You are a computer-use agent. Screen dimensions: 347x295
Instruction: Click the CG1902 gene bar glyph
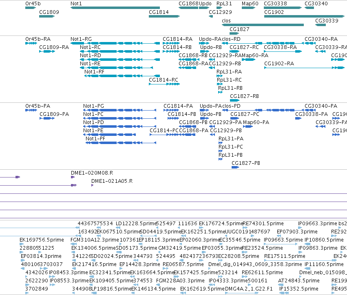pyautogui.click(x=305, y=16)
